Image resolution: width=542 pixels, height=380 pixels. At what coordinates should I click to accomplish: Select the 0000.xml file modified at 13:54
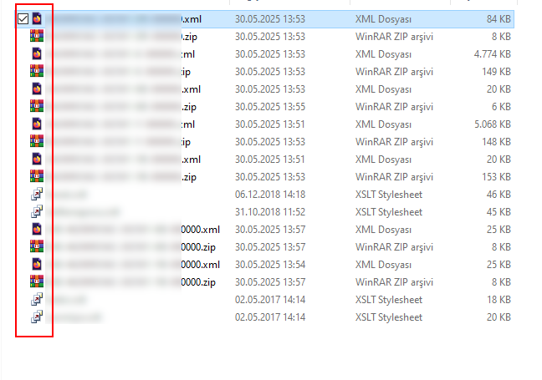(265, 265)
